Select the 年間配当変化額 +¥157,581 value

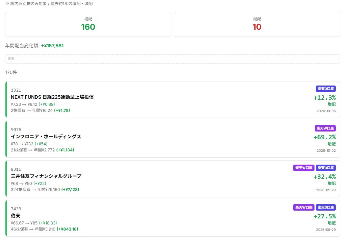(x=52, y=46)
